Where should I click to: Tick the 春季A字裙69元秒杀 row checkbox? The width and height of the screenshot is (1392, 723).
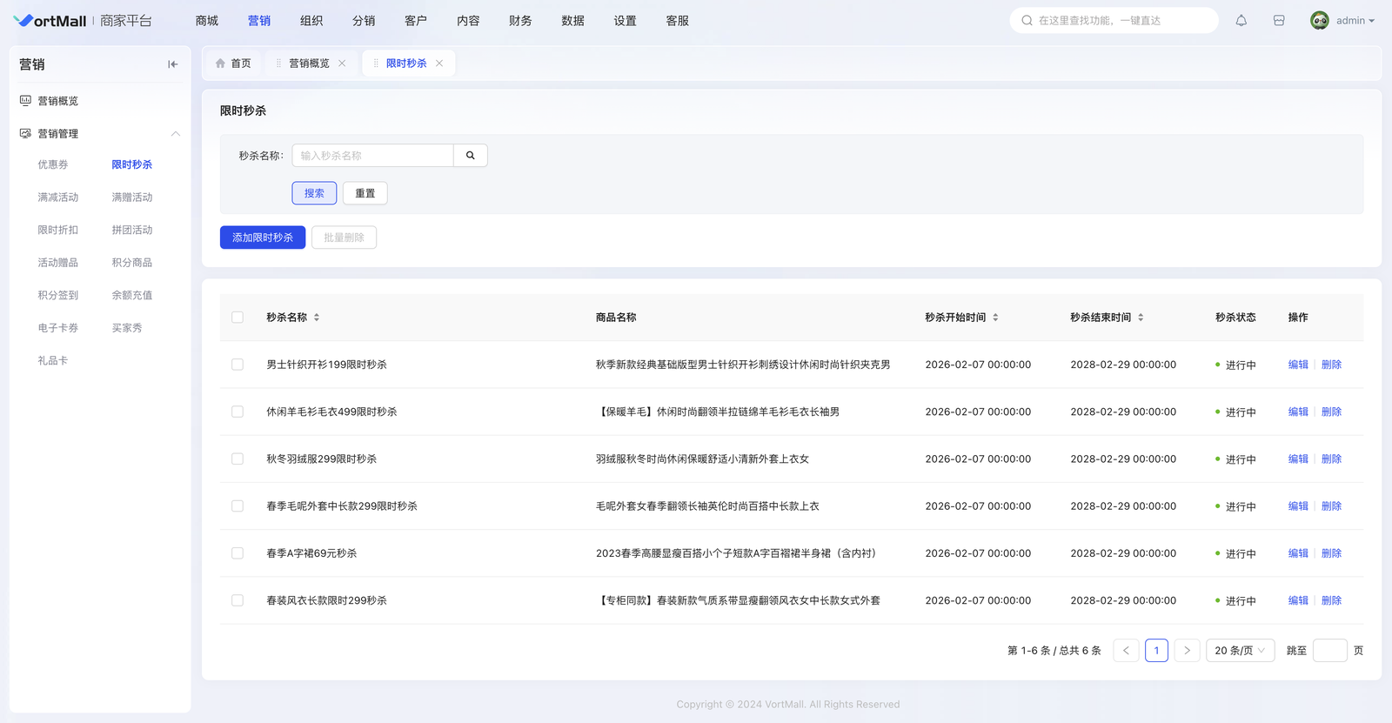[x=238, y=553]
